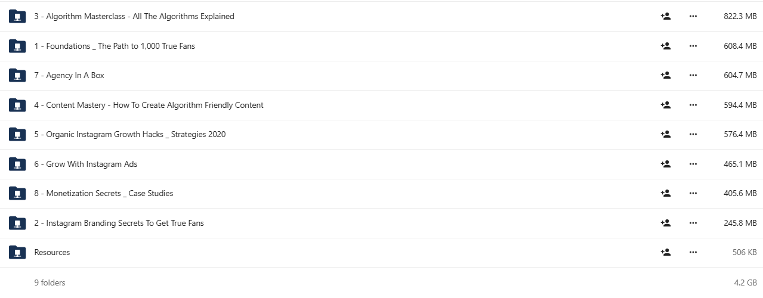Open Organic Instagram Growth Hacks folder
The image size is (763, 298).
[x=130, y=134]
